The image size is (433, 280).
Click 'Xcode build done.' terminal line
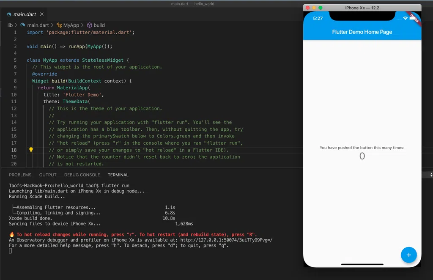pyautogui.click(x=30, y=218)
